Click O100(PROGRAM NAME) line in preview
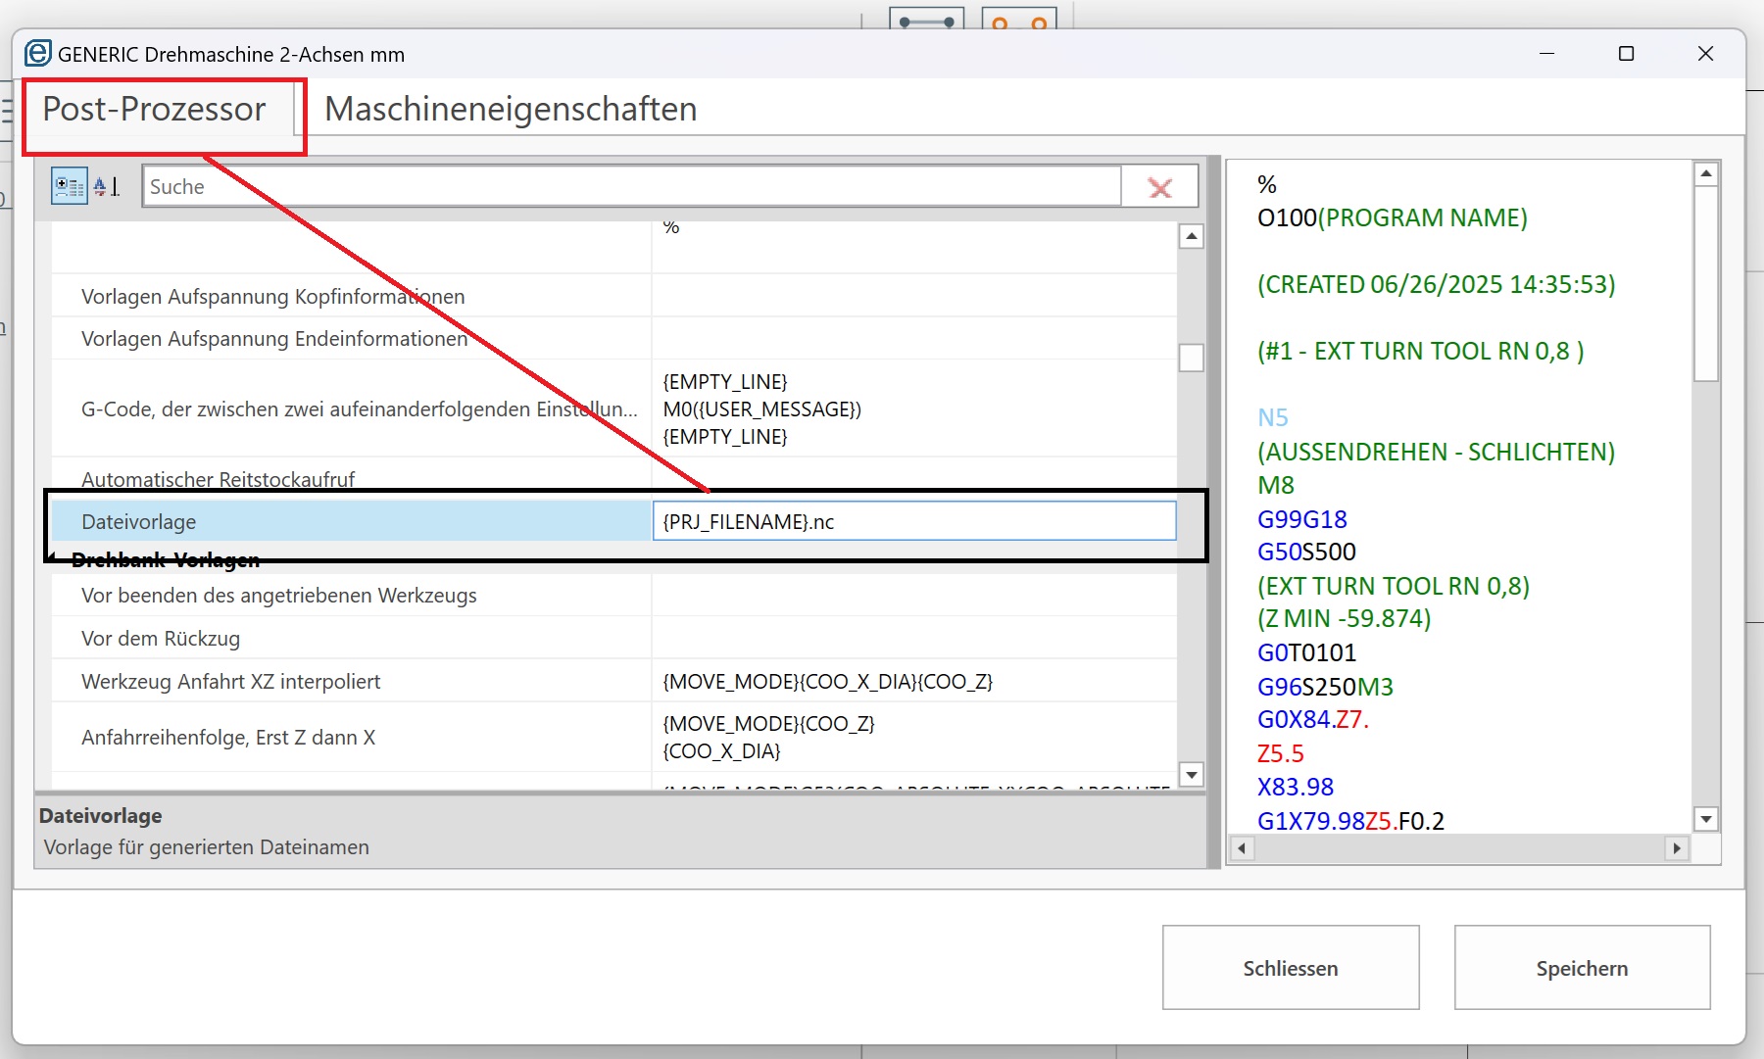Viewport: 1764px width, 1059px height. tap(1392, 217)
